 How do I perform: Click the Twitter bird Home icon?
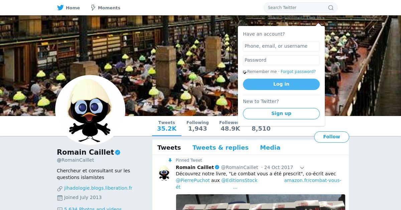60,8
